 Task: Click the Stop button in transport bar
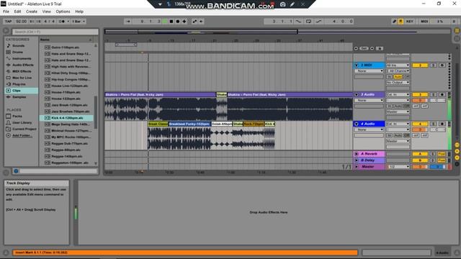(171, 22)
